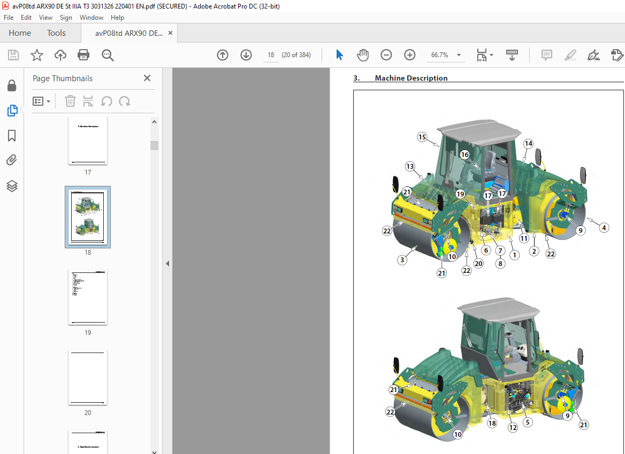Open the Security lock panel

(x=12, y=85)
